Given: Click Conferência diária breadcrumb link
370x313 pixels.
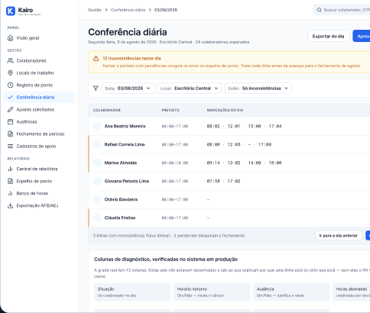Looking at the screenshot, I should (x=128, y=10).
